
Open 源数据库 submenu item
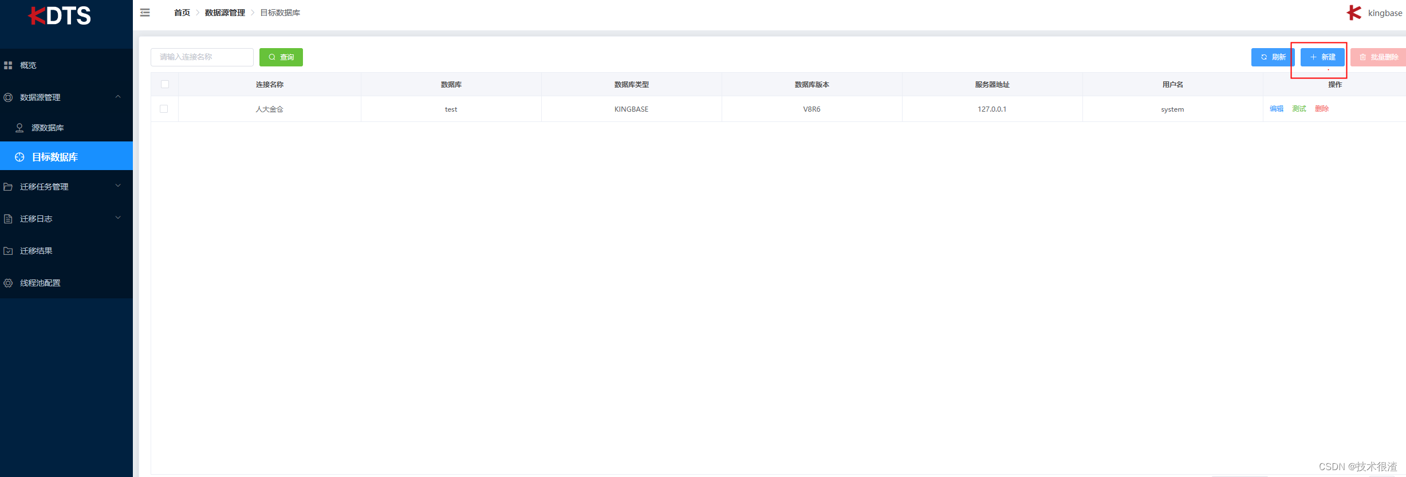[66, 128]
